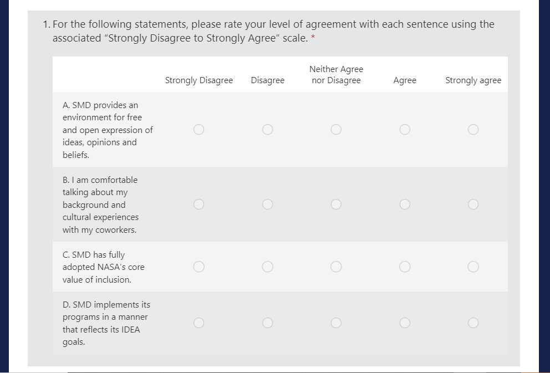Viewport: 550px width, 373px height.
Task: Mark Strongly agree for statement D
Action: 473,323
